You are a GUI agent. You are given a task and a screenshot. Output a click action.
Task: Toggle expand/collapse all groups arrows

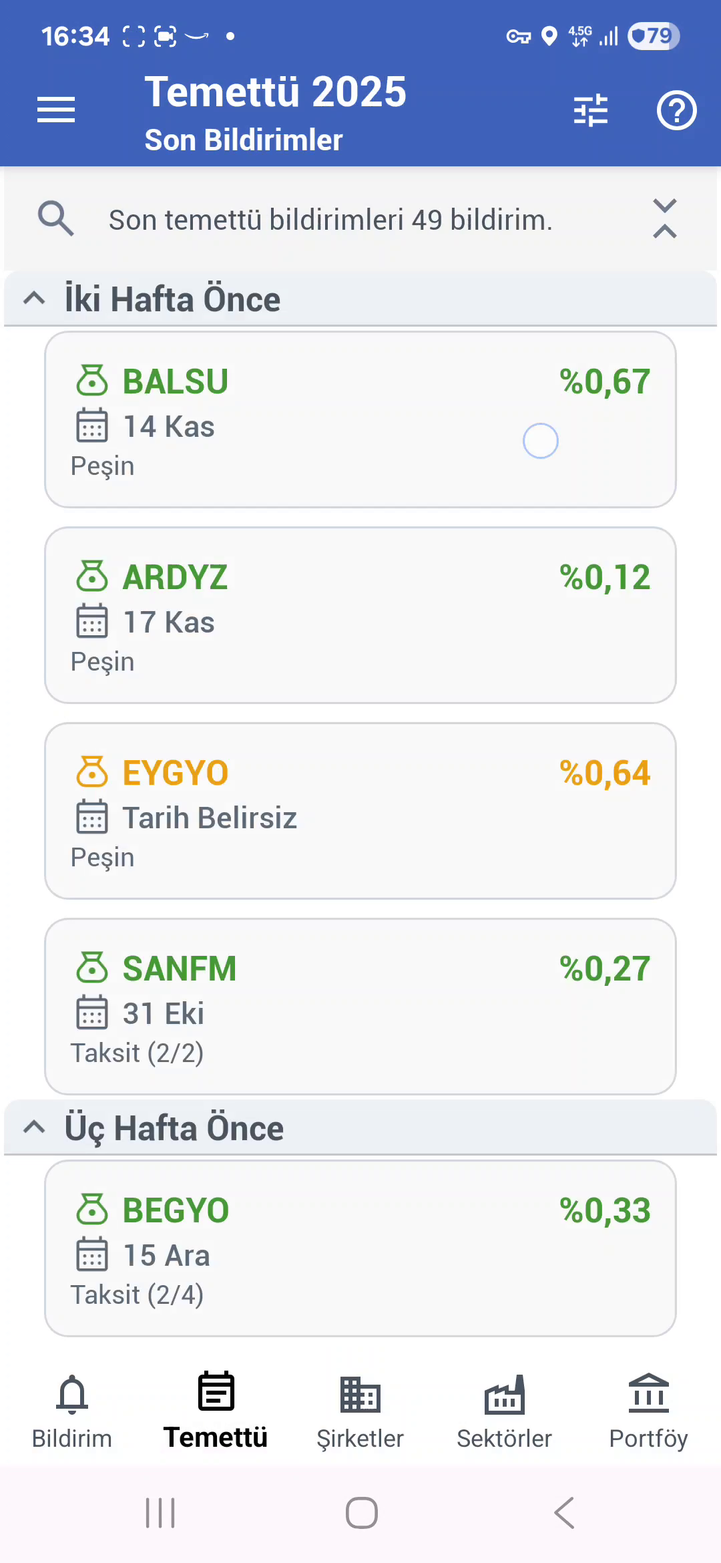click(664, 218)
